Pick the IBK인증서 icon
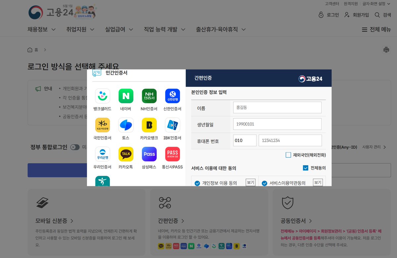 [x=173, y=125]
